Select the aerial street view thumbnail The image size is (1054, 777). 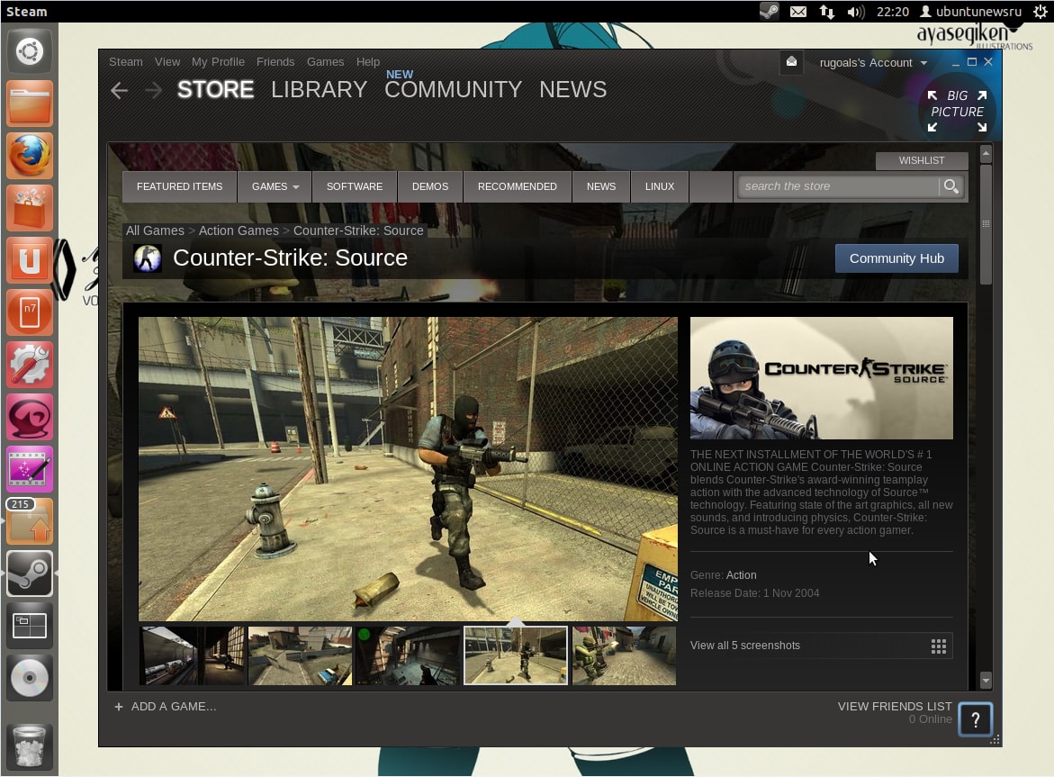click(300, 656)
